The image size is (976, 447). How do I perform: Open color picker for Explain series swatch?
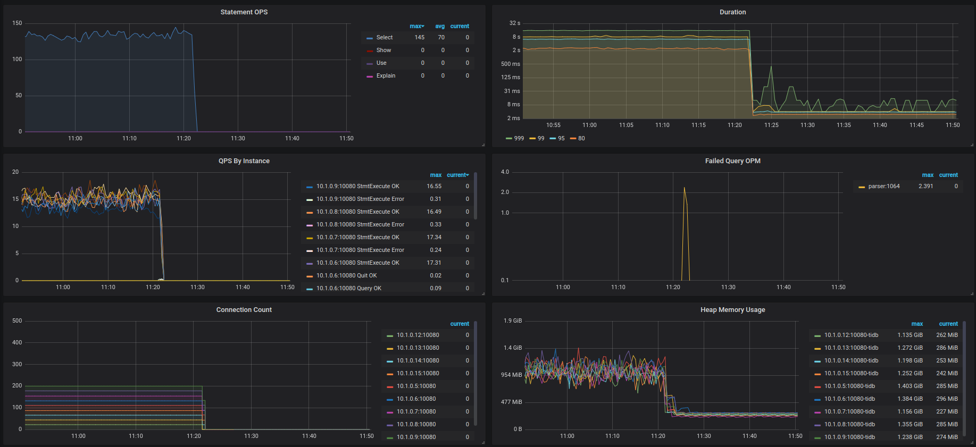point(370,76)
